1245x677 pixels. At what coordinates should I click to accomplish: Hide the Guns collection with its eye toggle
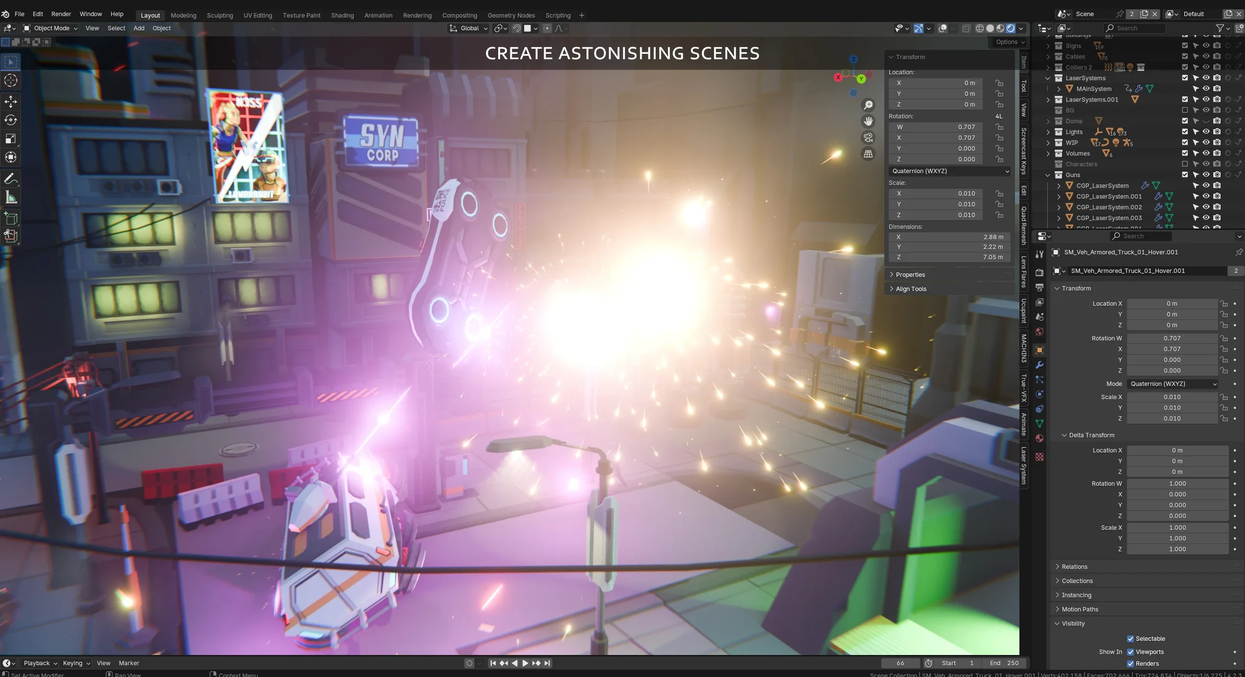click(x=1206, y=175)
